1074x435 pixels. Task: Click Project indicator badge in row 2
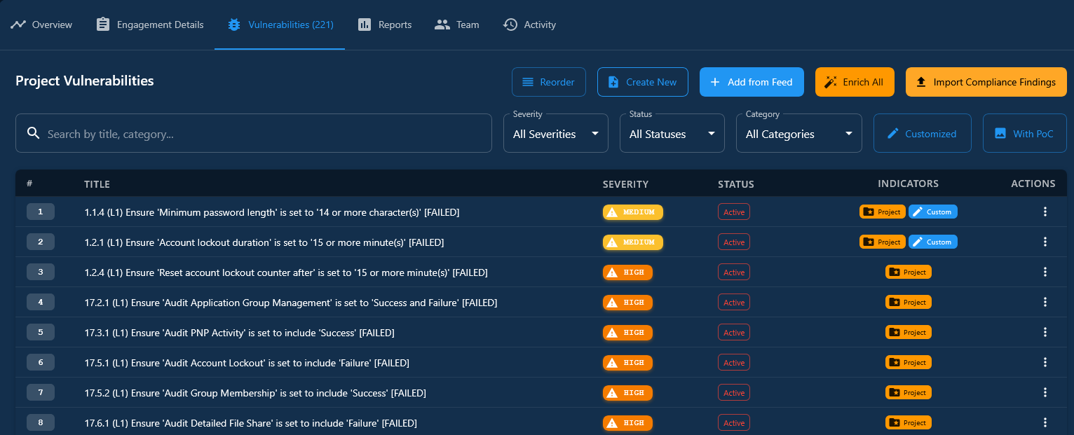pos(883,242)
